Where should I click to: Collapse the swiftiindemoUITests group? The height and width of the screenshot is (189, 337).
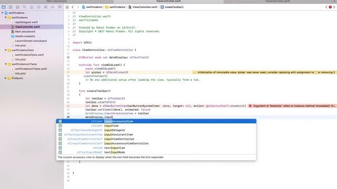tap(6, 64)
